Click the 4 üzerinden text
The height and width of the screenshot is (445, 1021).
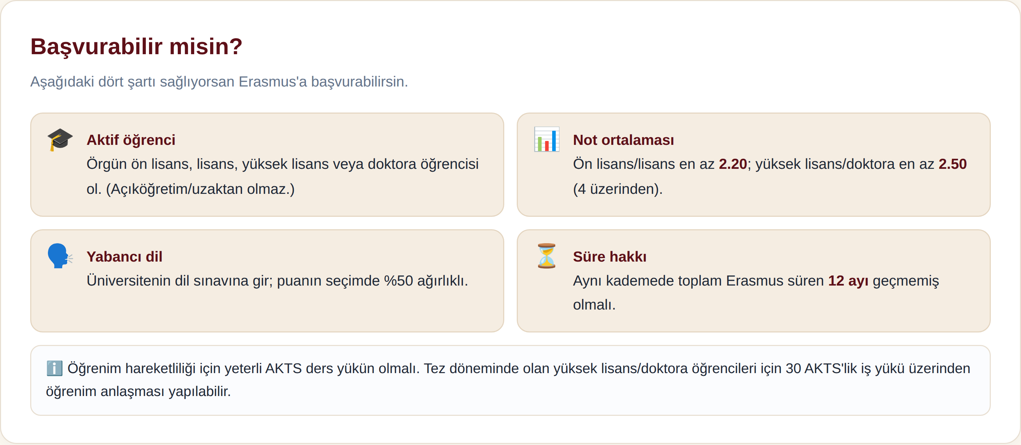[617, 189]
